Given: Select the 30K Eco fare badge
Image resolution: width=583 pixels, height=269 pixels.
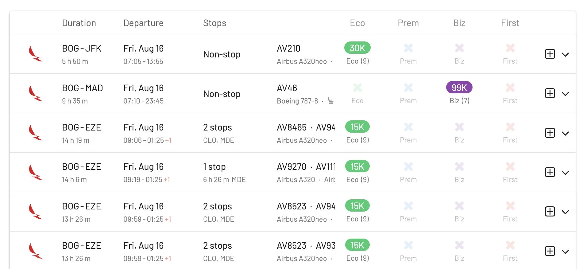Looking at the screenshot, I should 357,48.
